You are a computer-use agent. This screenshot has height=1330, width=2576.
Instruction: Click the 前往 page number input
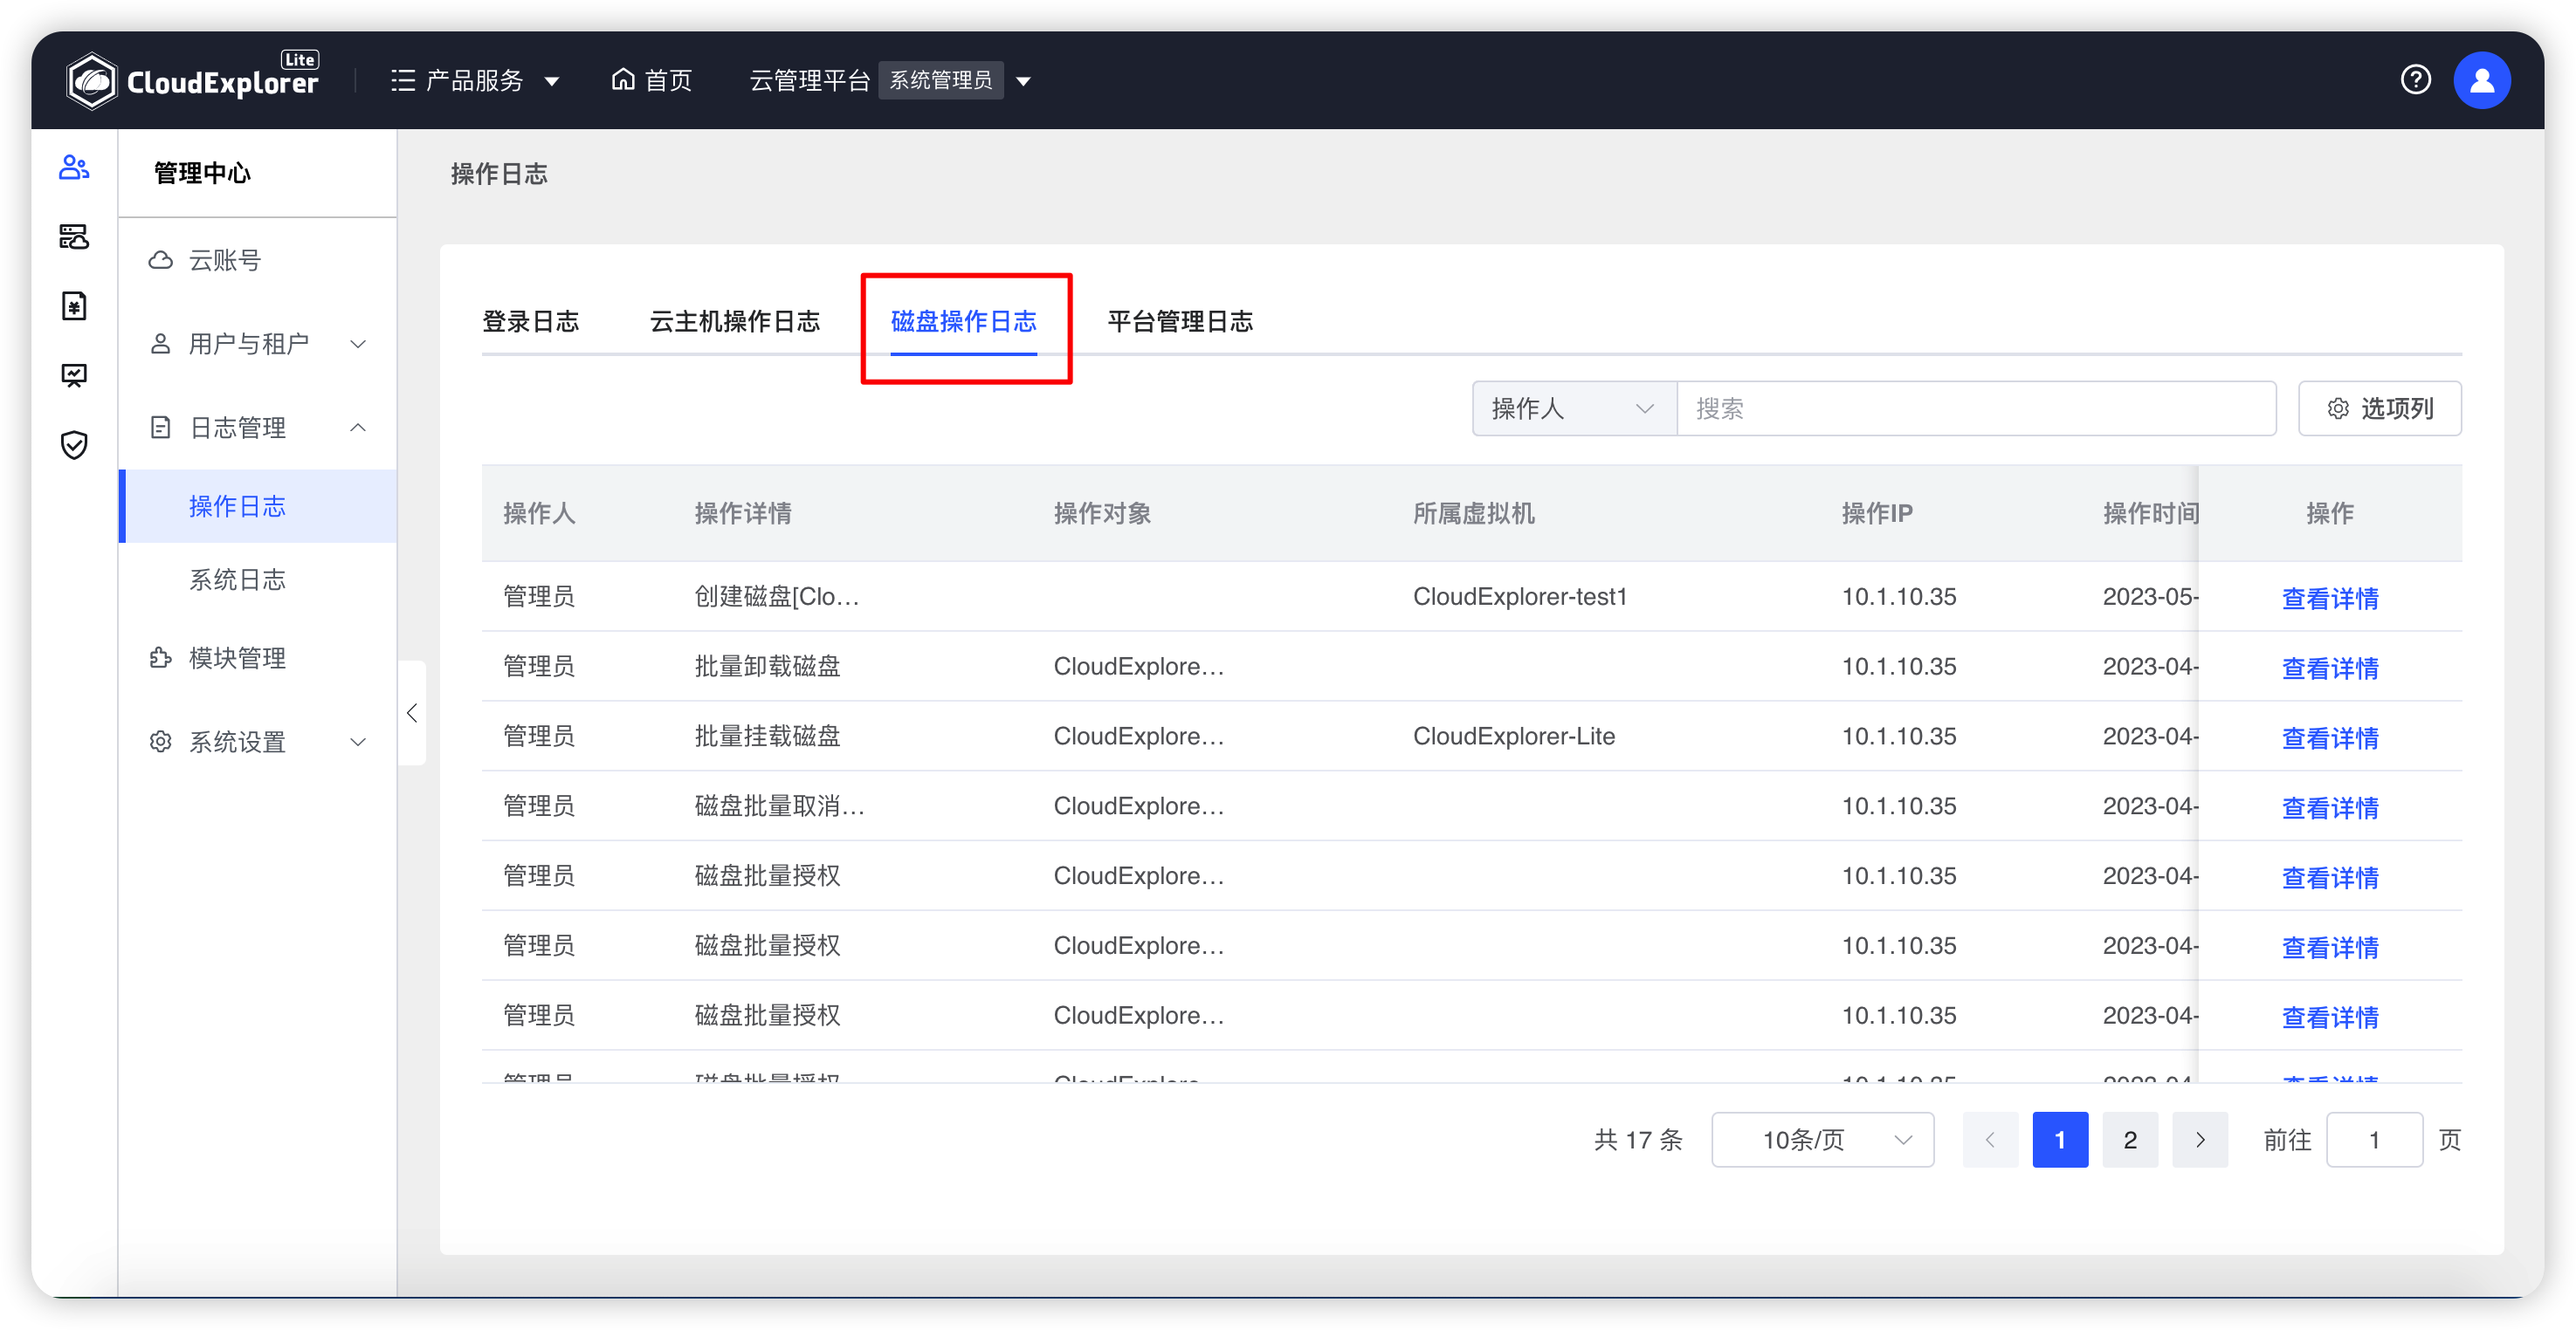tap(2374, 1139)
